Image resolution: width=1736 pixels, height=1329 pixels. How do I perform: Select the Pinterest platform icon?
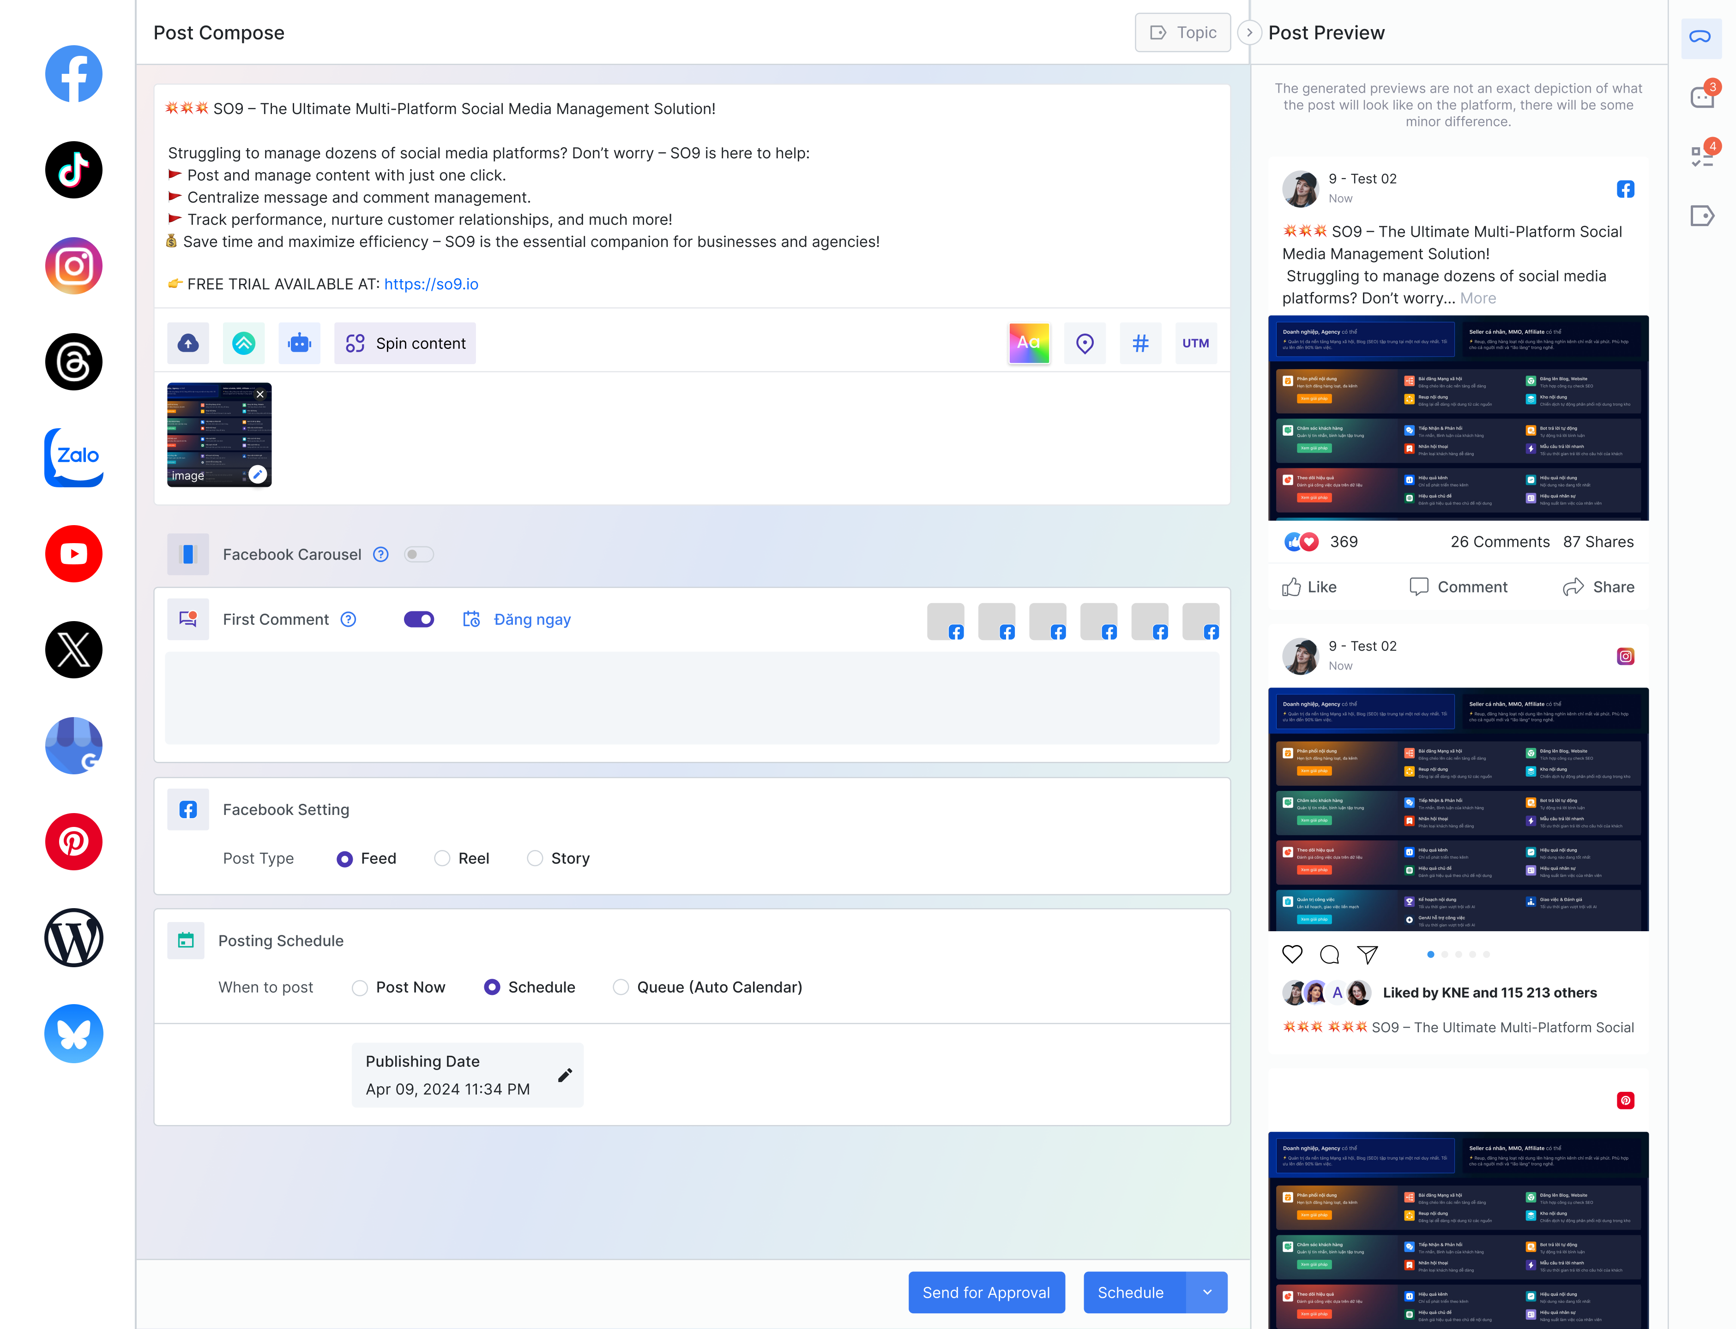(x=73, y=842)
